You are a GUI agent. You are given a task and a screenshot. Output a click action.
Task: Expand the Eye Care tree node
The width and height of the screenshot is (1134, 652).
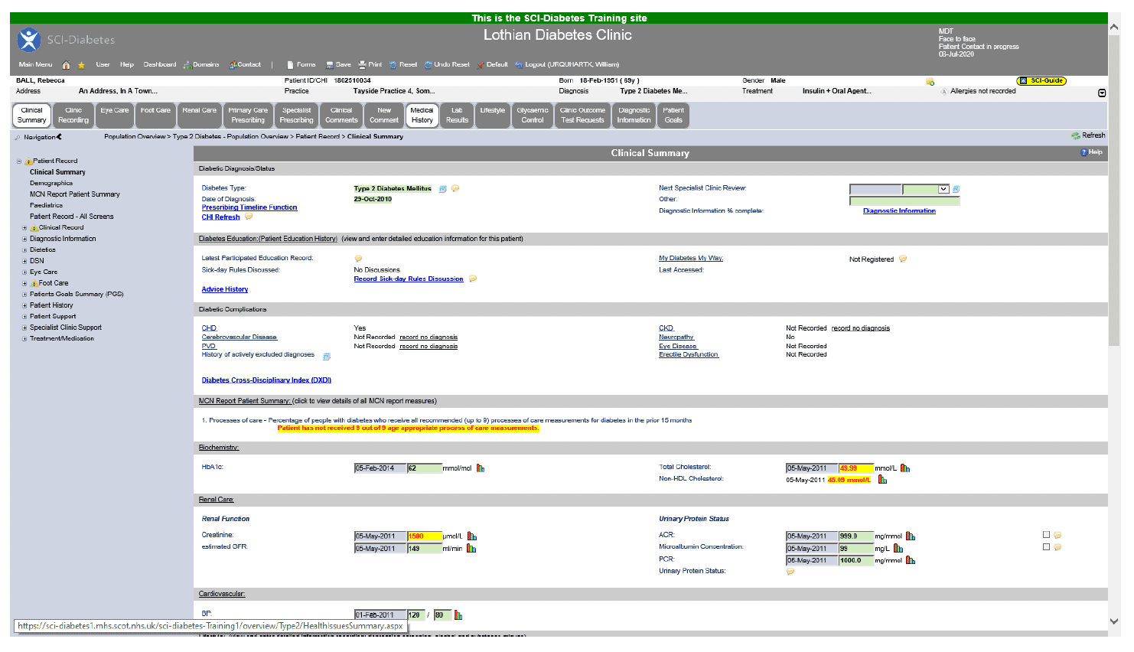(x=24, y=272)
